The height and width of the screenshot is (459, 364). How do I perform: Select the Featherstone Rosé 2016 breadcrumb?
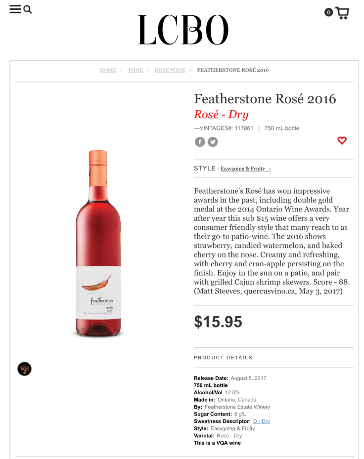[x=233, y=70]
